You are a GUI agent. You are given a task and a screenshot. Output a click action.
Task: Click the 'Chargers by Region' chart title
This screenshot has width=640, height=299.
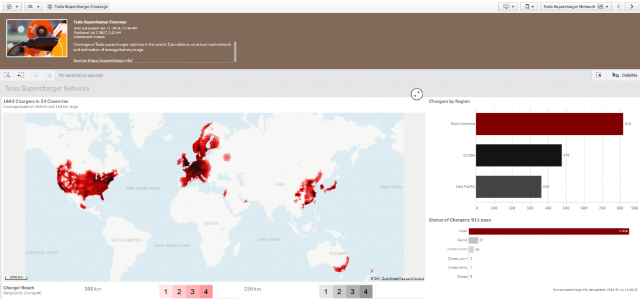coord(449,101)
